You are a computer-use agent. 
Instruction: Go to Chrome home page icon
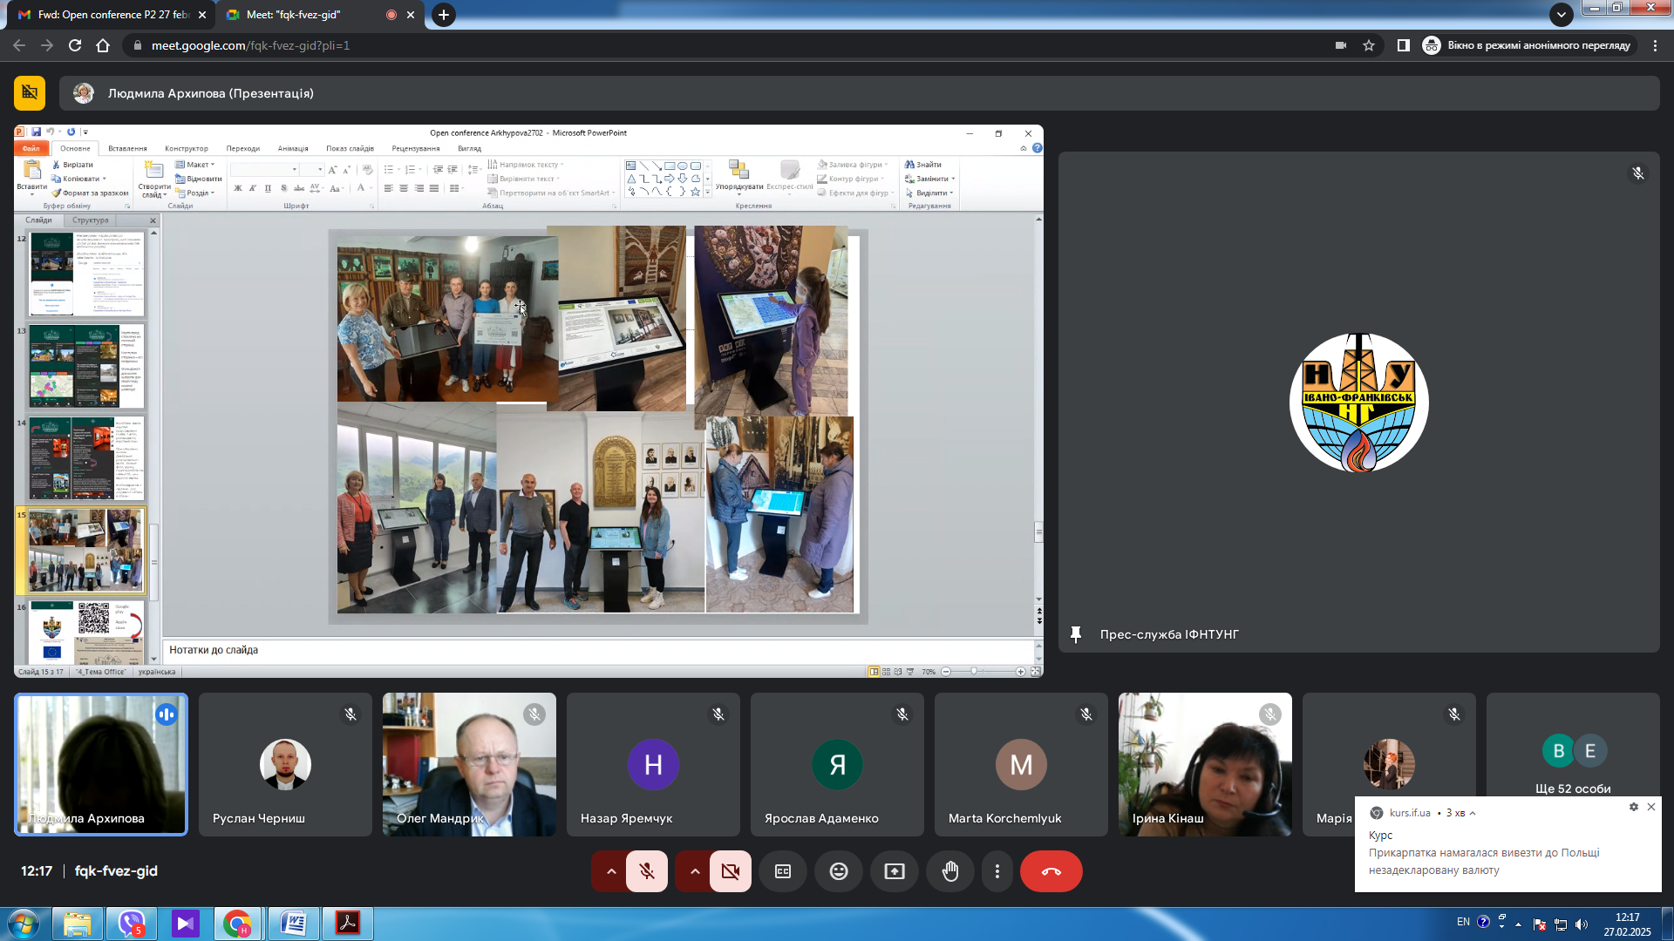point(103,45)
